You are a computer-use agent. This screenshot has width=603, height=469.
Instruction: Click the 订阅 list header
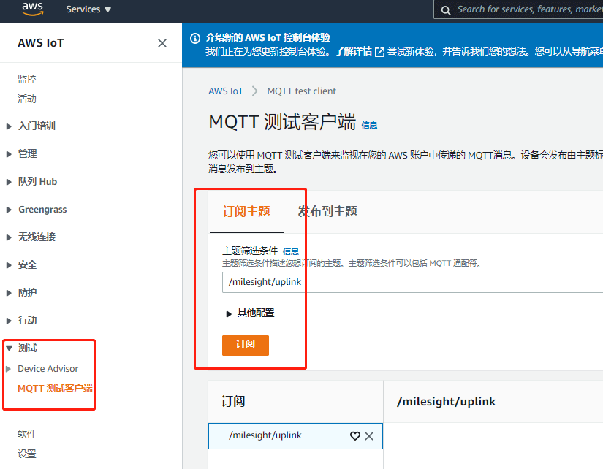[x=233, y=401]
